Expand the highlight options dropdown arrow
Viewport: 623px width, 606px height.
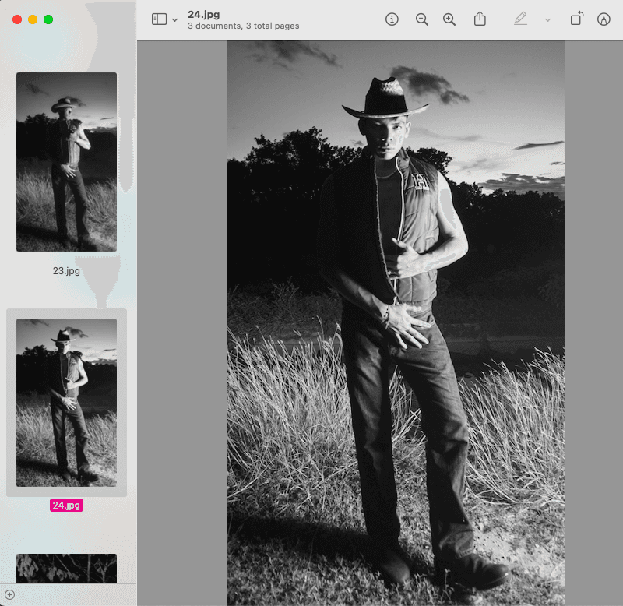547,20
